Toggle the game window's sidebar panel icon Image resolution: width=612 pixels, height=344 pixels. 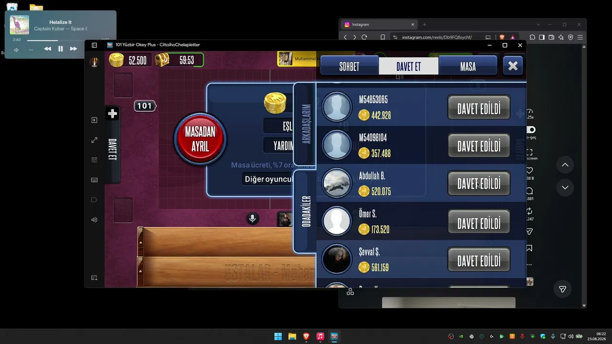[x=94, y=45]
